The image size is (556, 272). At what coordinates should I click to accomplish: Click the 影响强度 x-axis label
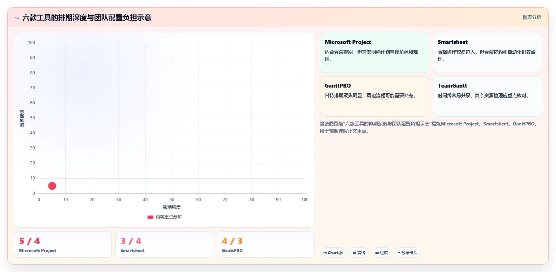(172, 207)
